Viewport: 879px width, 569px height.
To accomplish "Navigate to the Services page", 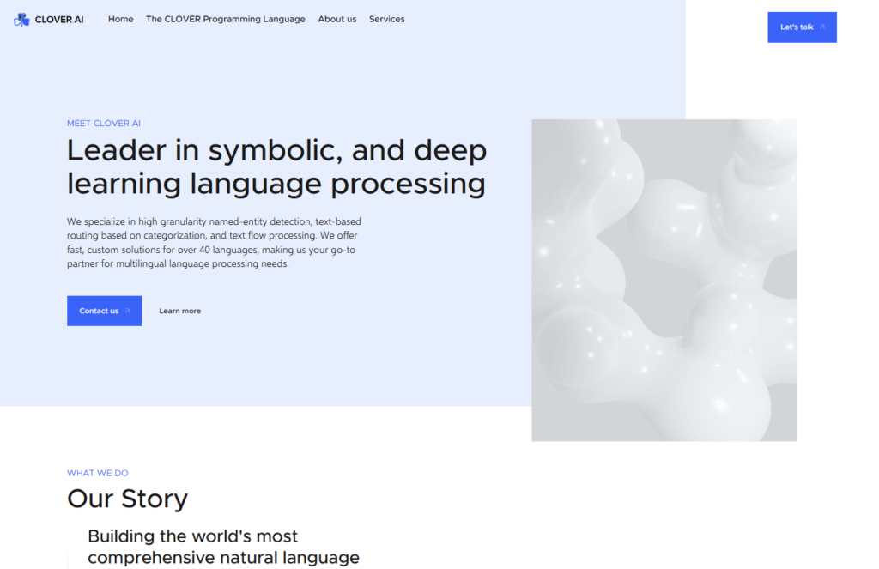I will point(387,19).
